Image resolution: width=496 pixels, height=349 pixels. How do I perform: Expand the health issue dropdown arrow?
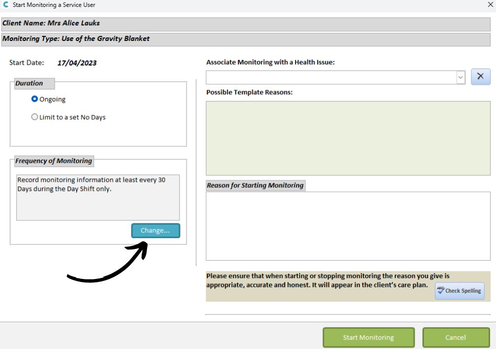[460, 77]
